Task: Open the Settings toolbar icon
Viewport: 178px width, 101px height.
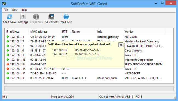Action: [x=23, y=17]
